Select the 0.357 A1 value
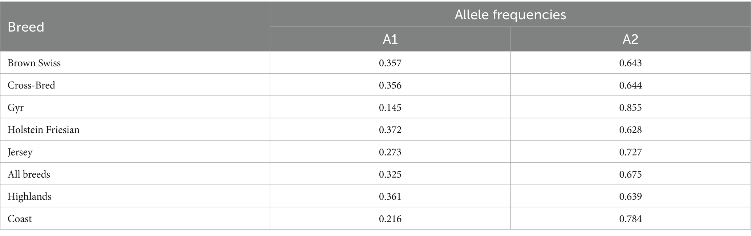This screenshot has width=751, height=236. (390, 63)
